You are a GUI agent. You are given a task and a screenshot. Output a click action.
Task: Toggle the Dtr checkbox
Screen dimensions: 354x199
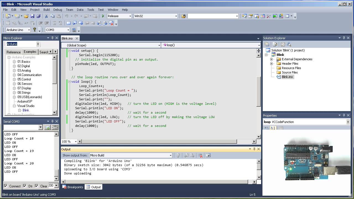25,186
